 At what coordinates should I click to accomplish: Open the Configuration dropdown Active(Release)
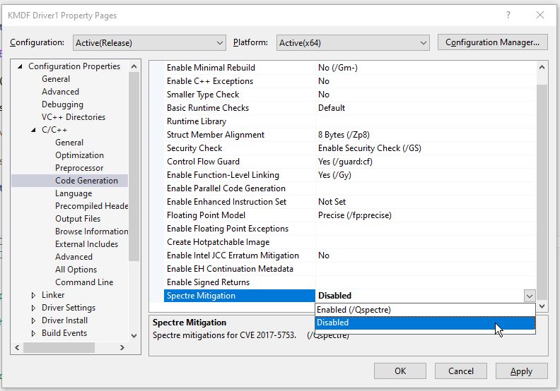[149, 43]
